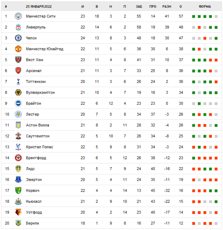Open the Ньюкасл team link
The height and width of the screenshot is (230, 223).
click(34, 202)
